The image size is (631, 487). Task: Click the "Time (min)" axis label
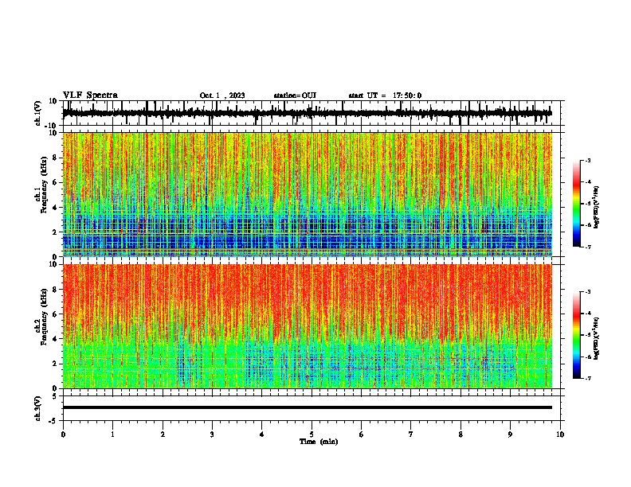pyautogui.click(x=319, y=442)
